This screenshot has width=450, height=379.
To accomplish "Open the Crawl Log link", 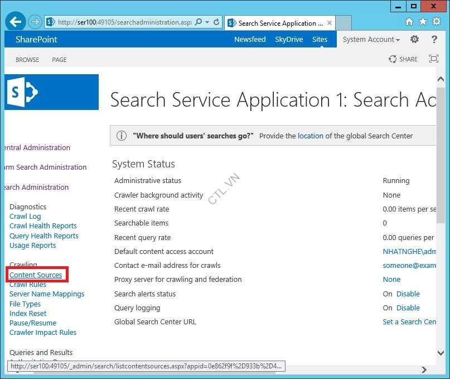I will click(25, 217).
